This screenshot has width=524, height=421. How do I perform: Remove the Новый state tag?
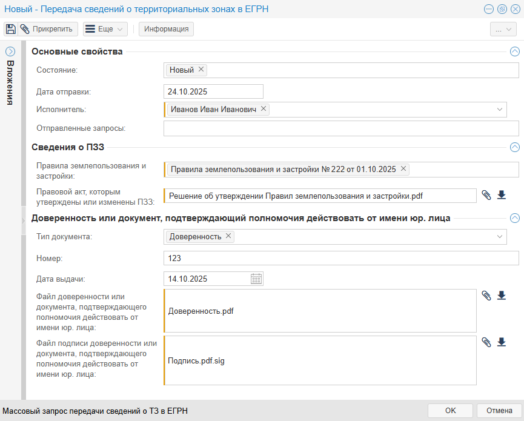201,70
